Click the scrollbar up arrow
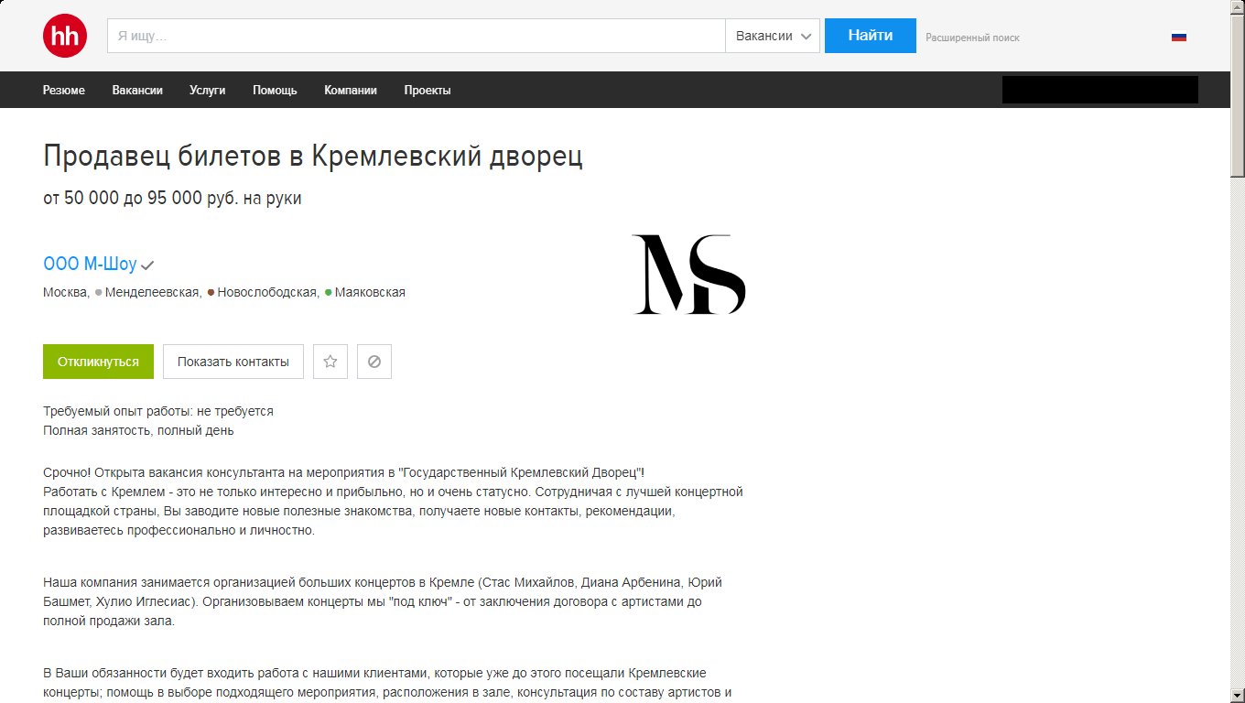This screenshot has height=703, width=1245. click(1238, 7)
